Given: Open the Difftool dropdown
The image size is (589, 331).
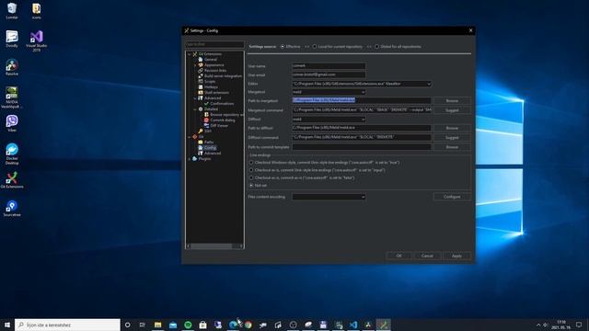Looking at the screenshot, I should [x=363, y=120].
